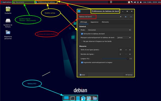Viewport: 161px width, 101px height.
Task: Decrease Taille d'une ligne with minus
Action: (x=126, y=50)
